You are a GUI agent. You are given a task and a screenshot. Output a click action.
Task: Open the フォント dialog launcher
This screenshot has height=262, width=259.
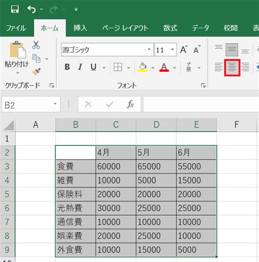click(203, 86)
